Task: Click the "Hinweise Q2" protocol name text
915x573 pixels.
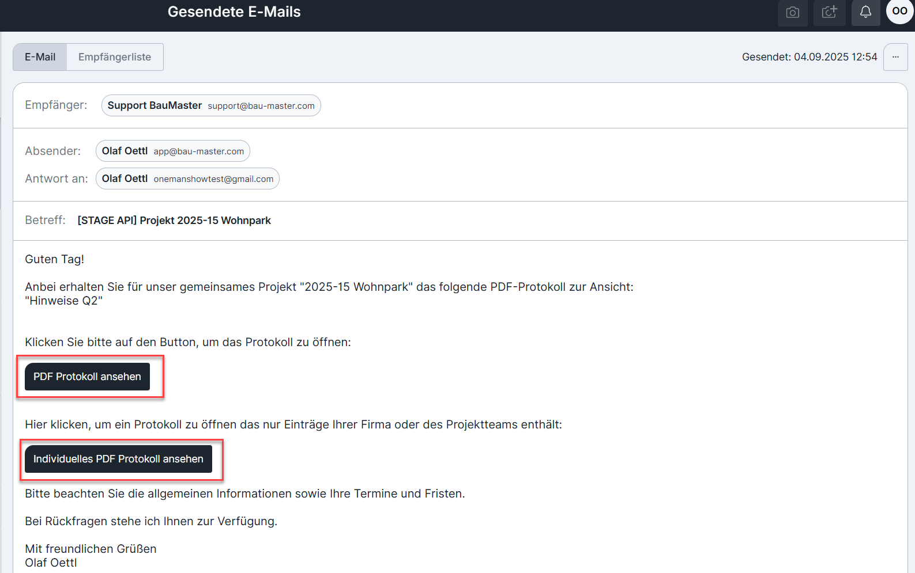Action: coord(63,301)
